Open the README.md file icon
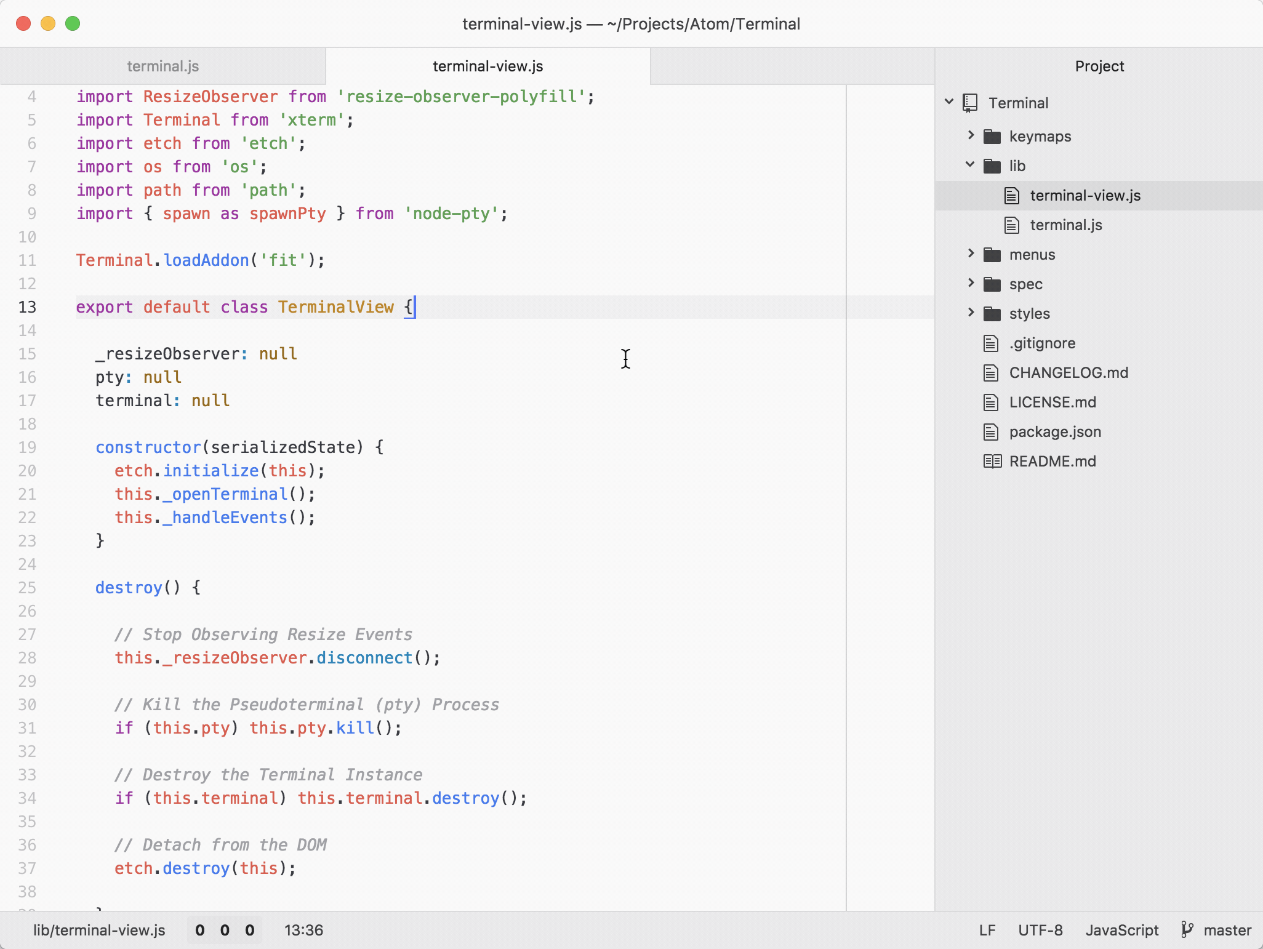 click(x=992, y=461)
